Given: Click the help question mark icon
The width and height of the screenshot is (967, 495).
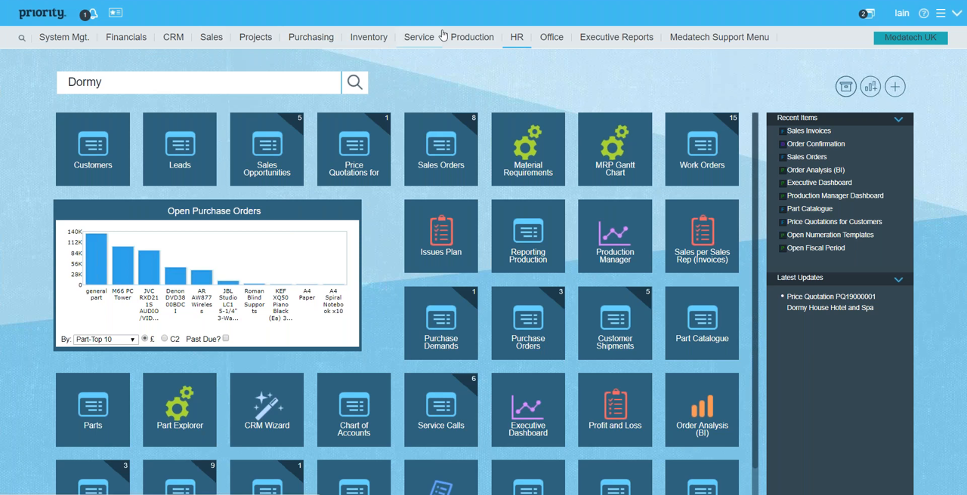Looking at the screenshot, I should [923, 14].
